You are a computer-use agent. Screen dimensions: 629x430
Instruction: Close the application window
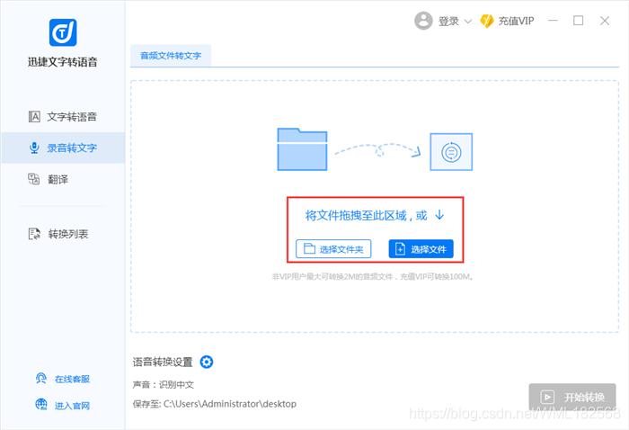[605, 21]
